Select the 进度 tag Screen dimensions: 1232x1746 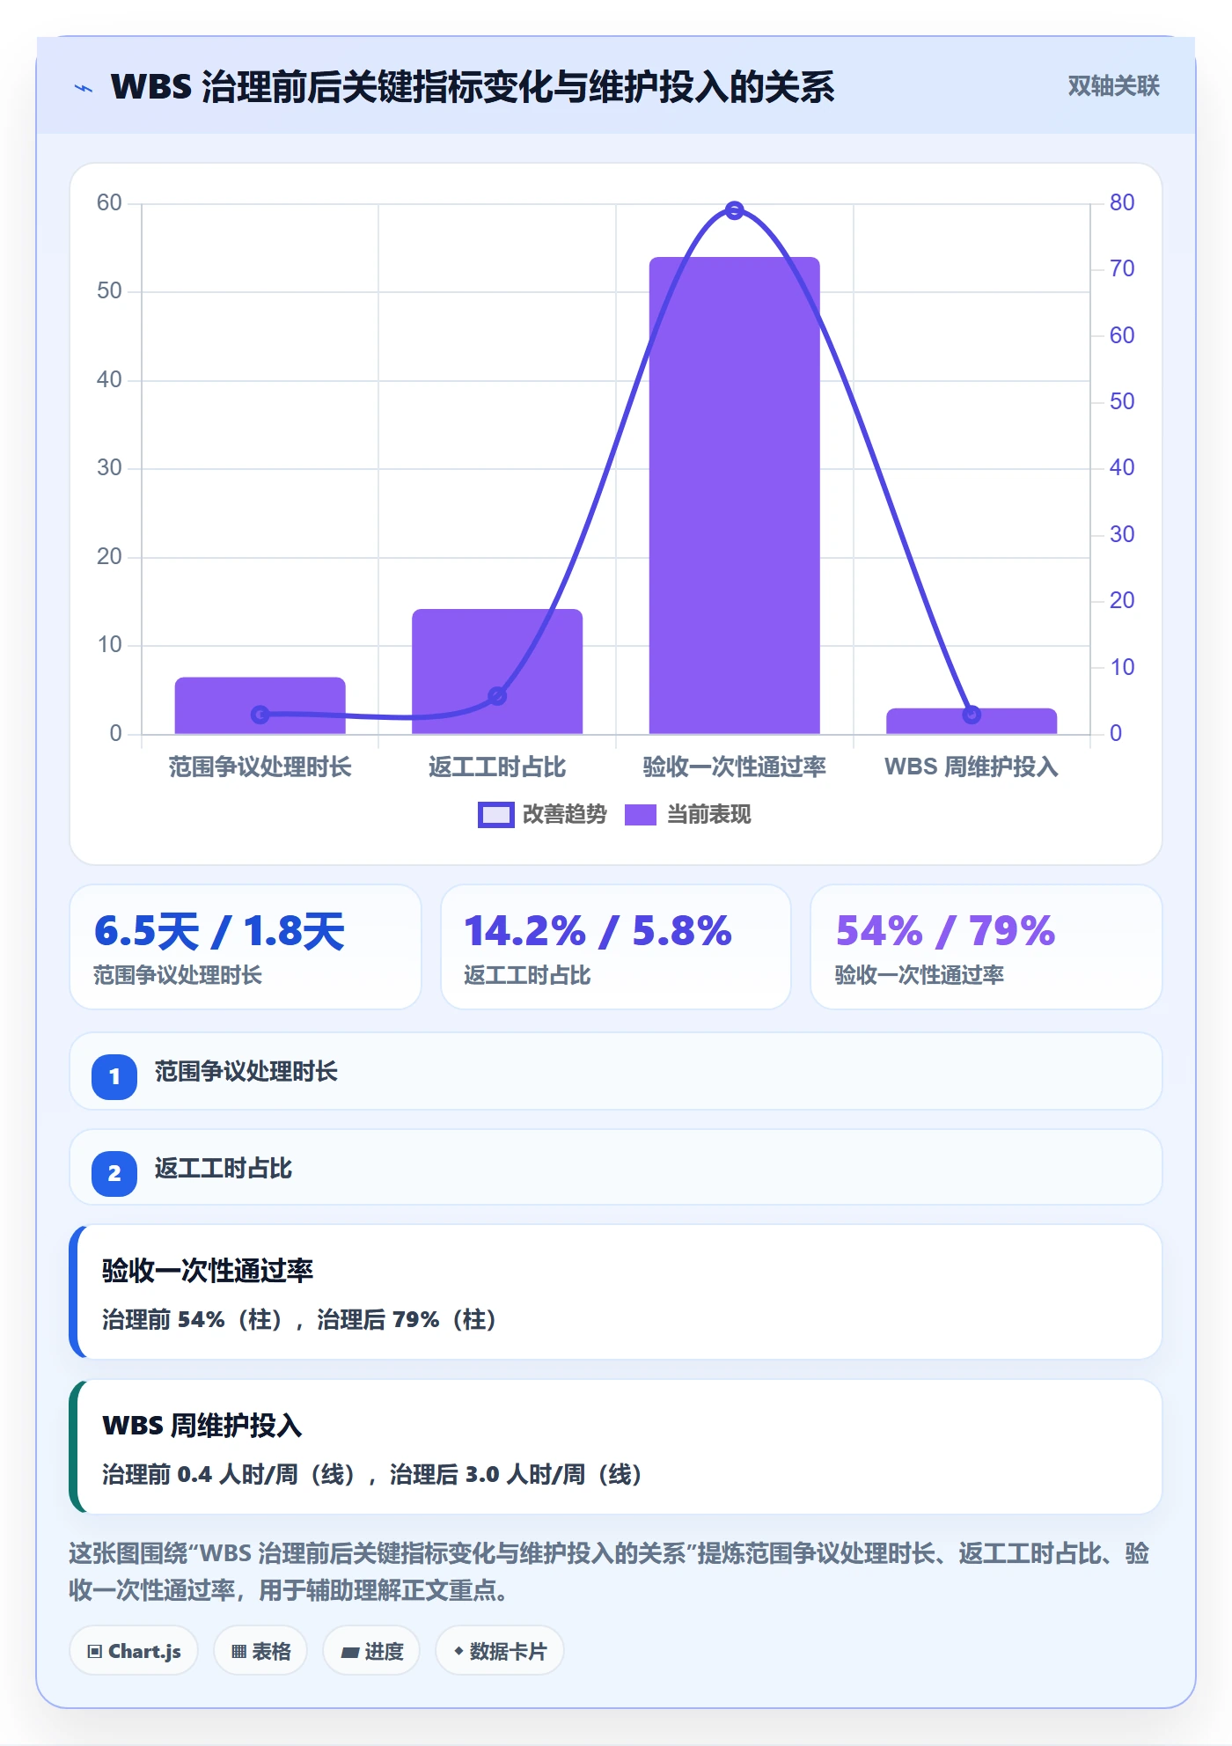[x=371, y=1651]
